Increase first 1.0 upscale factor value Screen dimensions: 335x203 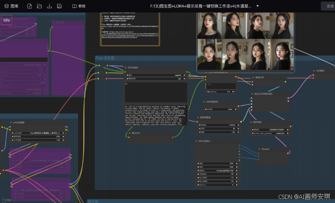click(x=237, y=178)
